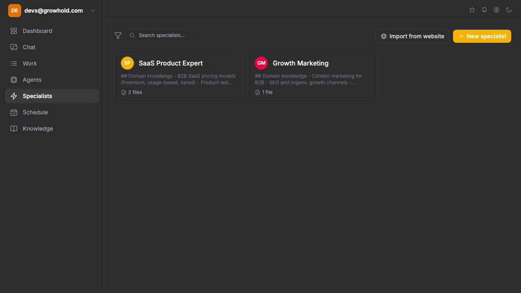521x293 pixels.
Task: Open Growth Marketing 1 file indicator
Action: click(x=264, y=92)
